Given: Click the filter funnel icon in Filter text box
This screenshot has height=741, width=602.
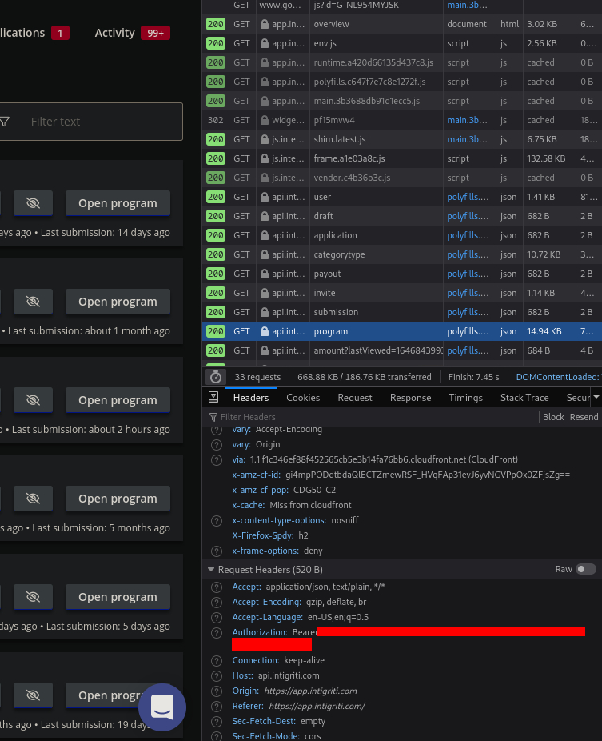Looking at the screenshot, I should click(5, 122).
